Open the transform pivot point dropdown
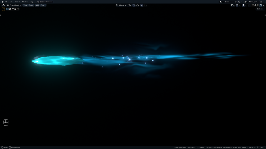The height and width of the screenshot is (149, 266). 129,5
